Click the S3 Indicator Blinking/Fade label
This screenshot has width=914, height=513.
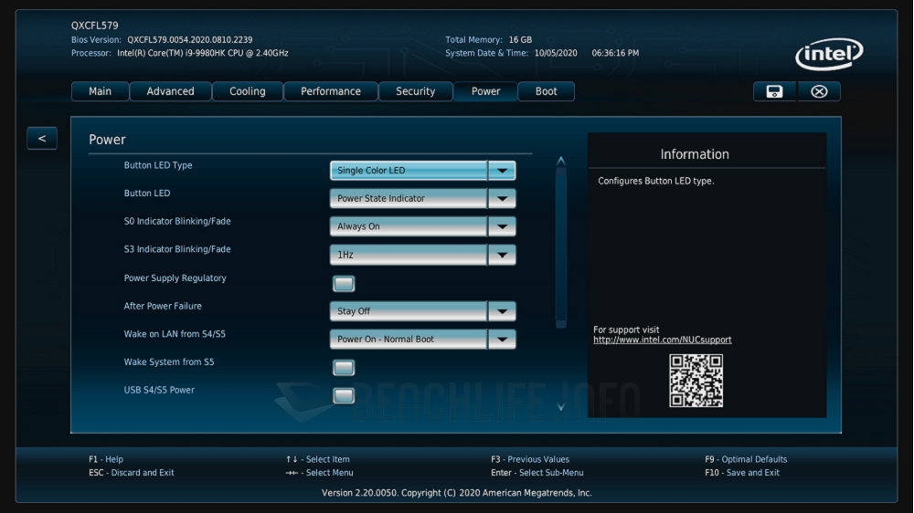pos(177,249)
